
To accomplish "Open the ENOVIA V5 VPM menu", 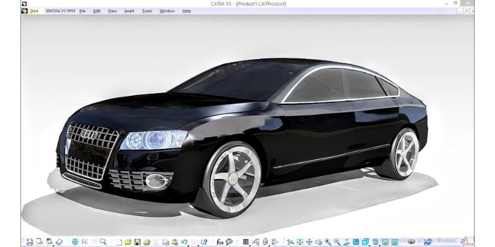I will pyautogui.click(x=60, y=11).
